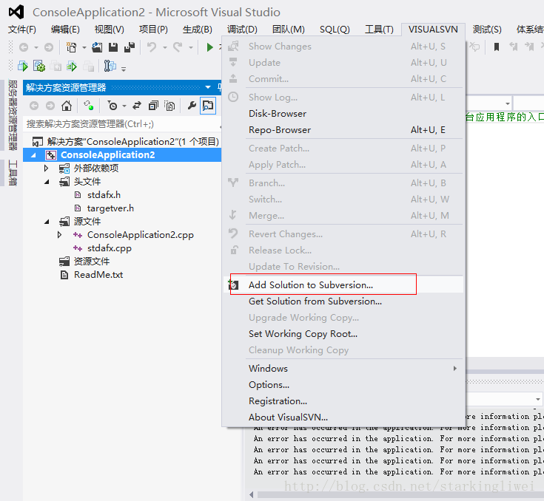The image size is (544, 501).
Task: Open the Undo history dropdown arrow
Action: point(165,47)
